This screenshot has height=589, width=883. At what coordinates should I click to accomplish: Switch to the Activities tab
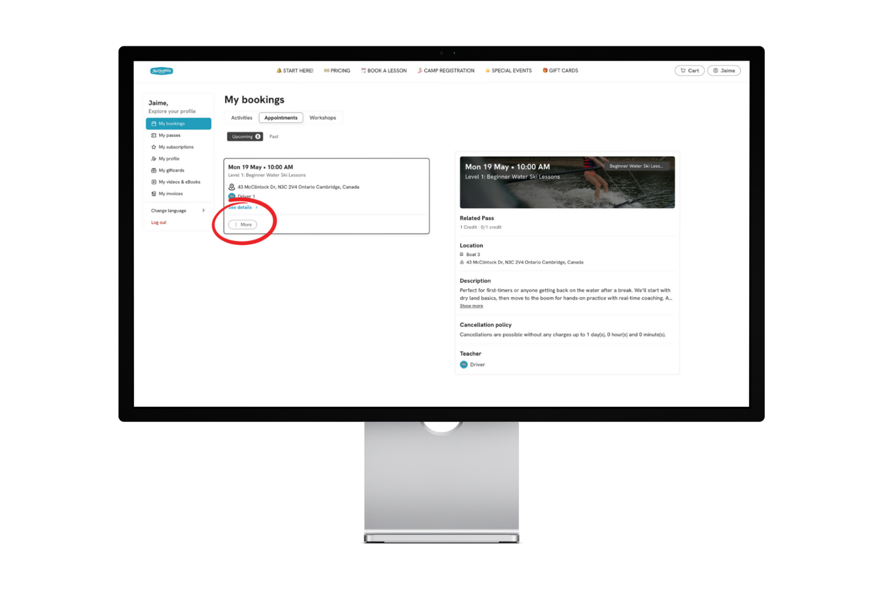point(241,118)
